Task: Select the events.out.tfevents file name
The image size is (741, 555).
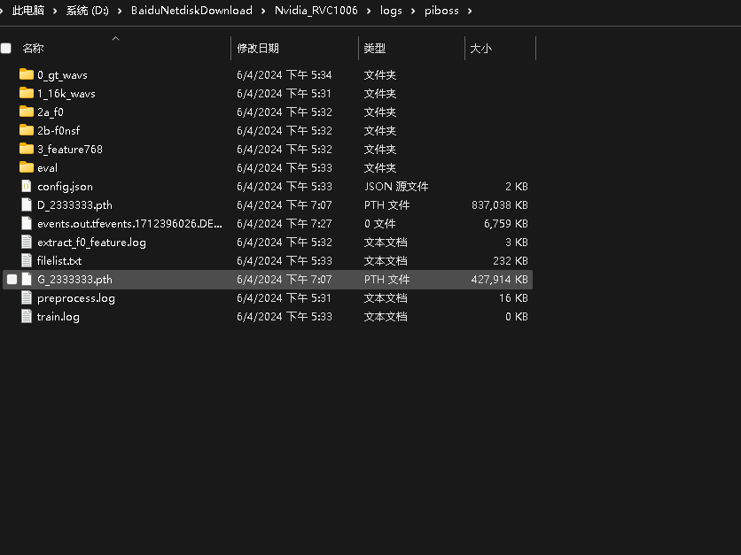Action: 129,224
